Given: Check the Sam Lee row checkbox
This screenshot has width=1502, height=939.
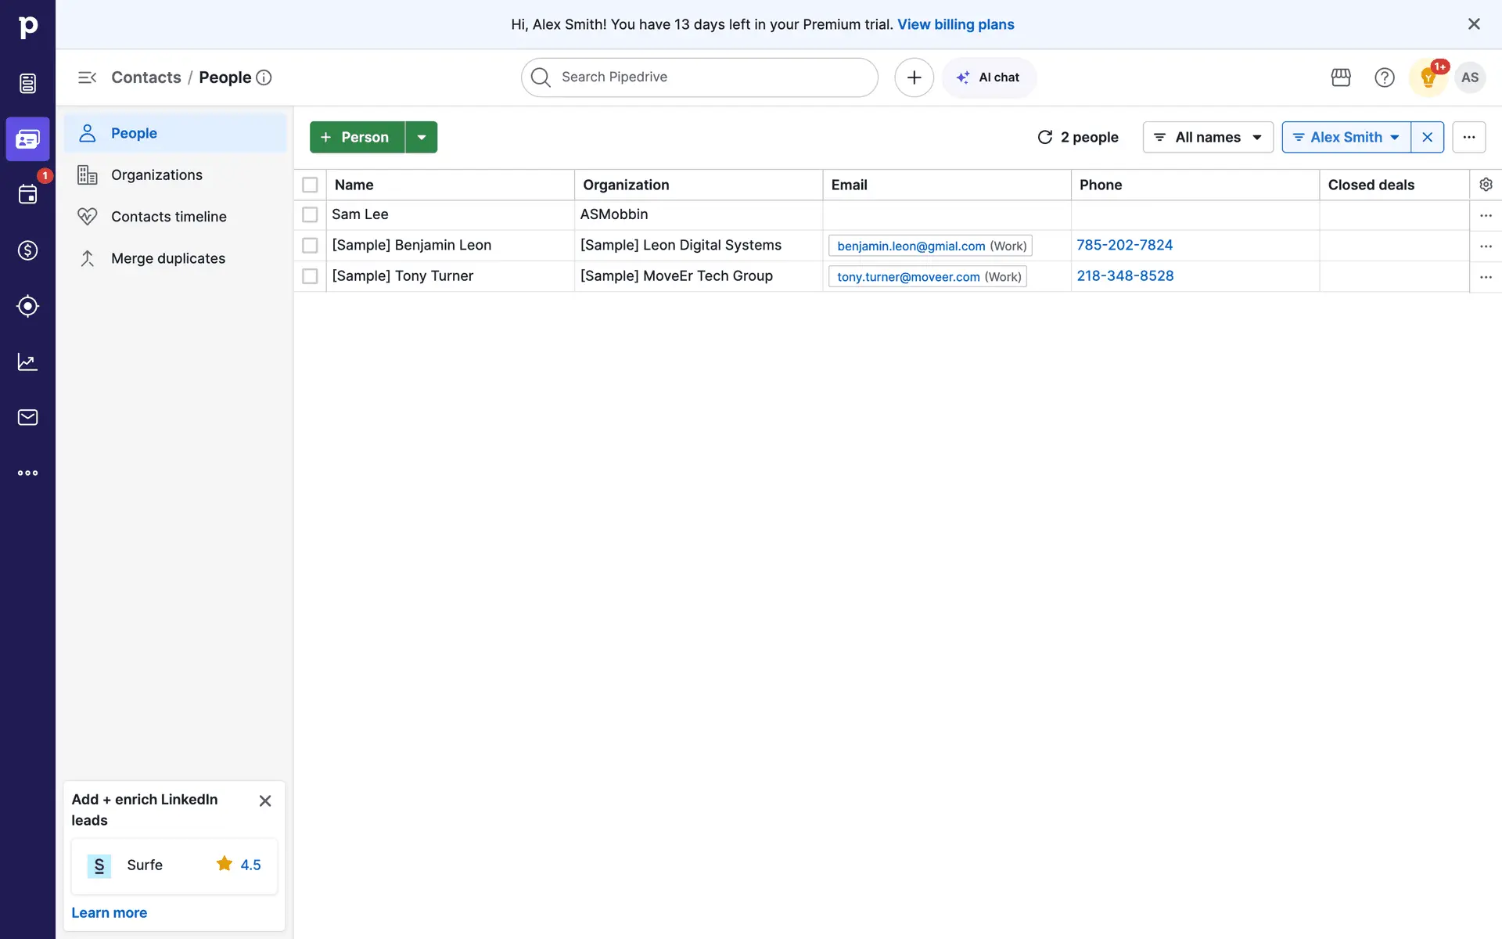Looking at the screenshot, I should (310, 214).
